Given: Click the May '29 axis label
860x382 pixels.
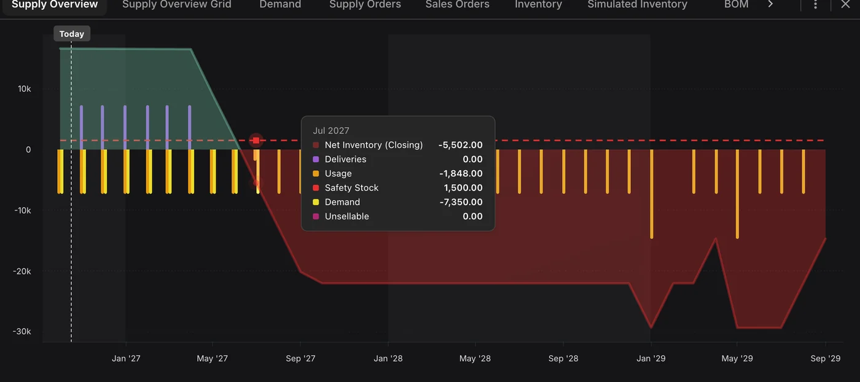Looking at the screenshot, I should [737, 359].
